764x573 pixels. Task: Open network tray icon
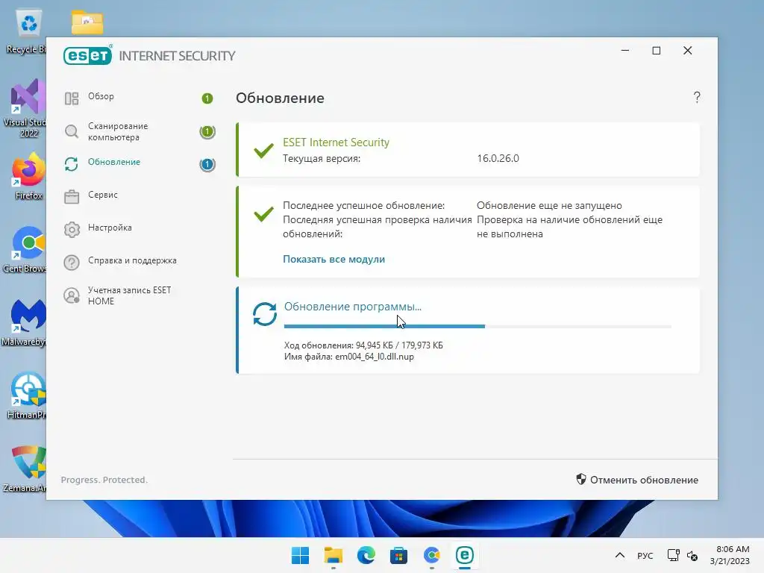click(x=674, y=555)
